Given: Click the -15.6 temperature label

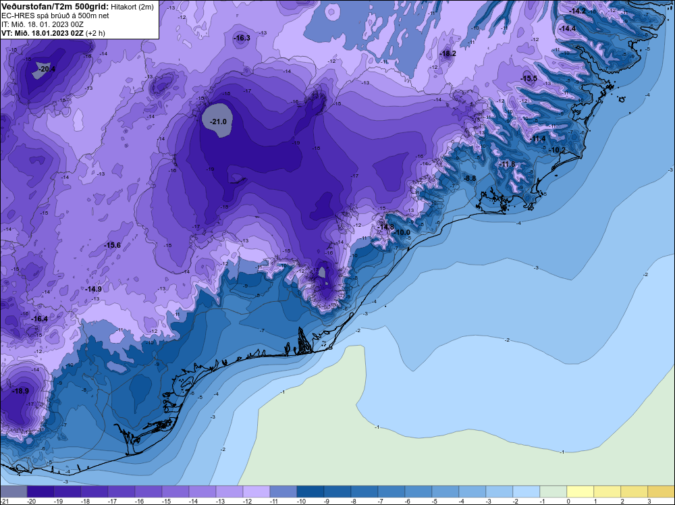Looking at the screenshot, I should (x=112, y=245).
